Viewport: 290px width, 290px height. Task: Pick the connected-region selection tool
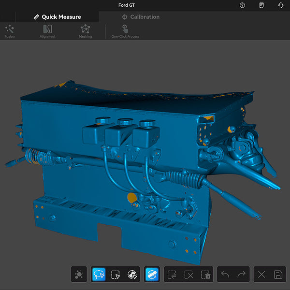coord(132,274)
